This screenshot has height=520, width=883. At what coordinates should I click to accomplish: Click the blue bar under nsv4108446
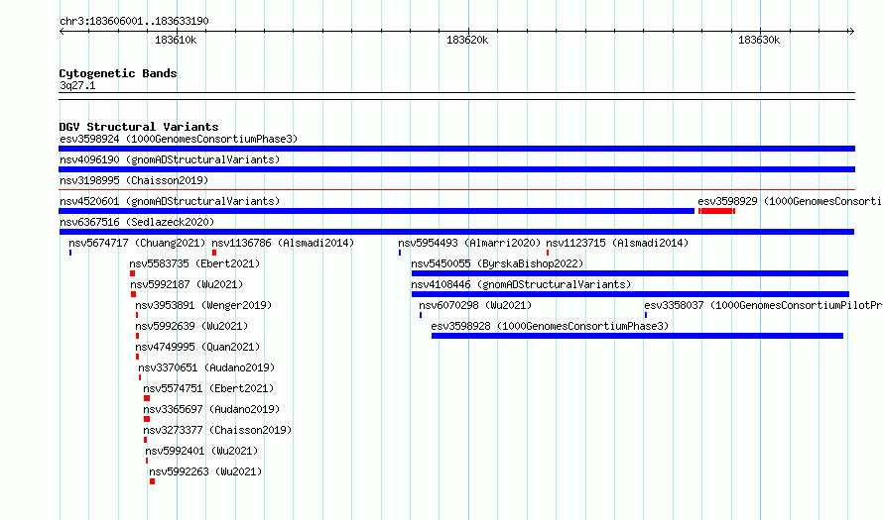pos(630,294)
